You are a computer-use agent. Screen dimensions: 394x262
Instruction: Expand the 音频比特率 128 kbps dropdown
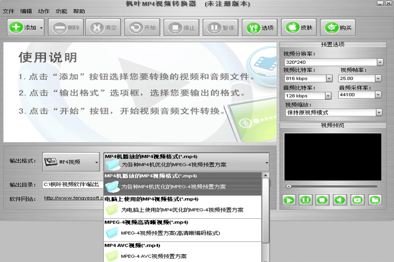coord(328,96)
